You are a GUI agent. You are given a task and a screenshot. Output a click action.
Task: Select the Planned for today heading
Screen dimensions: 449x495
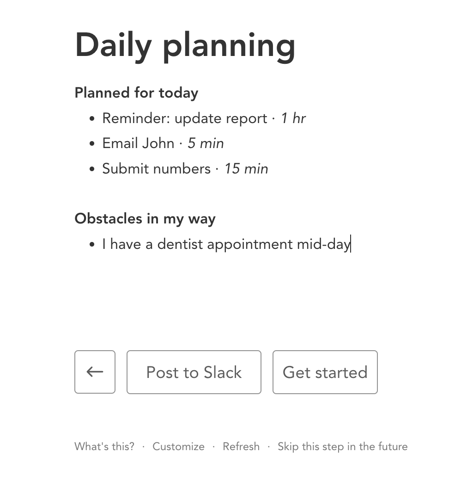point(136,93)
